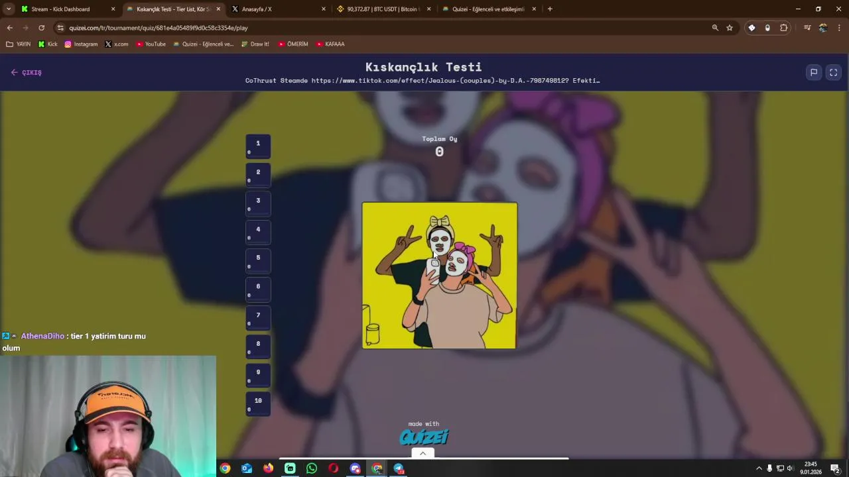Screen dimensions: 849x477
Task: Open the Windows notification center
Action: point(836,468)
